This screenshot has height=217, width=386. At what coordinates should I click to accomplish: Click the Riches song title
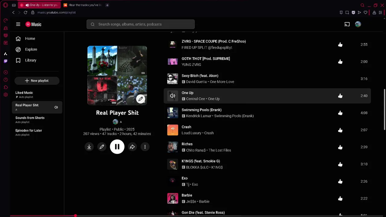click(187, 144)
